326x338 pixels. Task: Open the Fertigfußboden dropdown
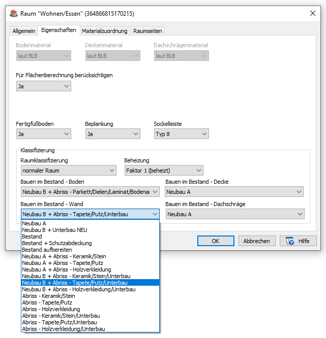(x=44, y=134)
